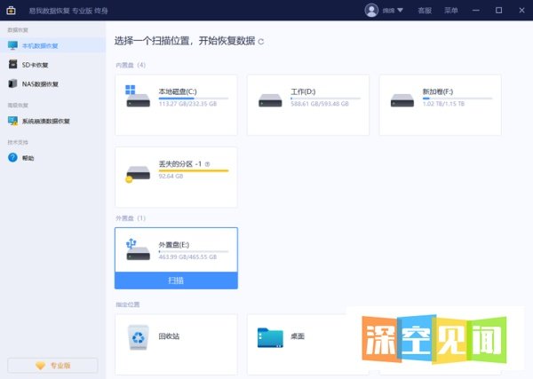The image size is (533, 379).
Task: Click the blue 扫描 scan button
Action: (176, 280)
